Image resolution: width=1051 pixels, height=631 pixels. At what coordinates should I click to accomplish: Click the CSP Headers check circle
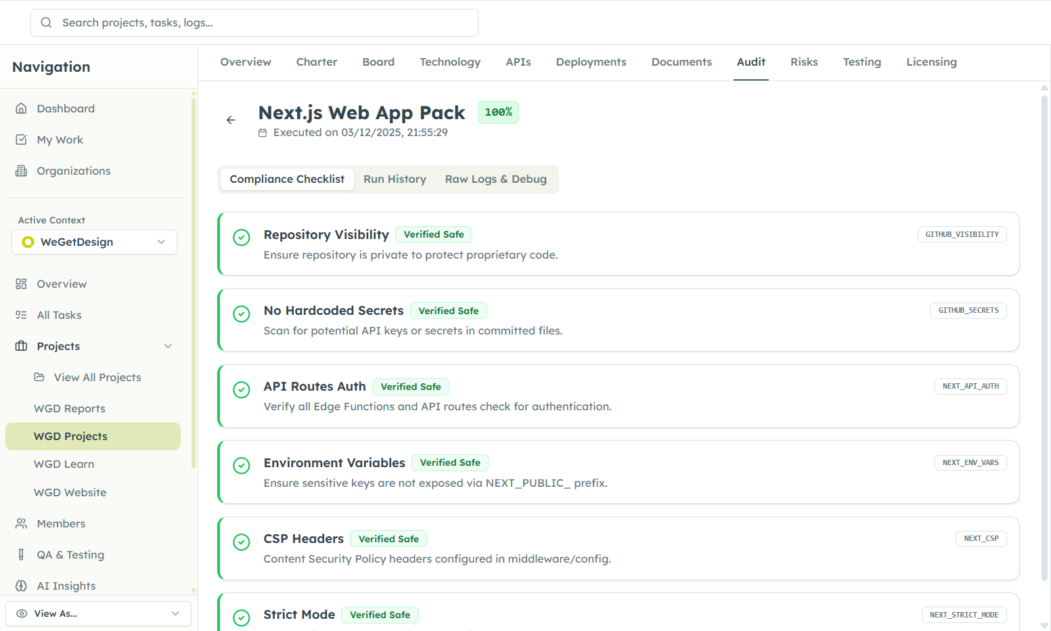point(242,542)
